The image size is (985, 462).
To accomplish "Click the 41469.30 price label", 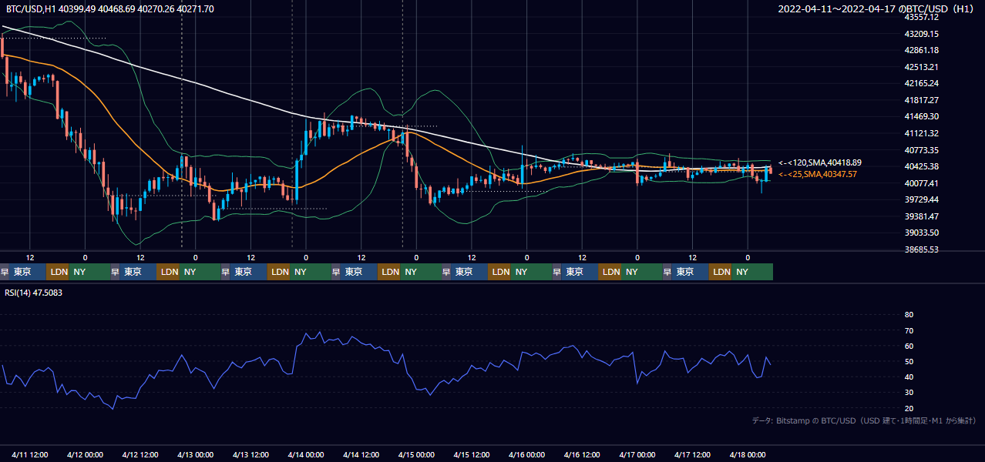I will [921, 116].
